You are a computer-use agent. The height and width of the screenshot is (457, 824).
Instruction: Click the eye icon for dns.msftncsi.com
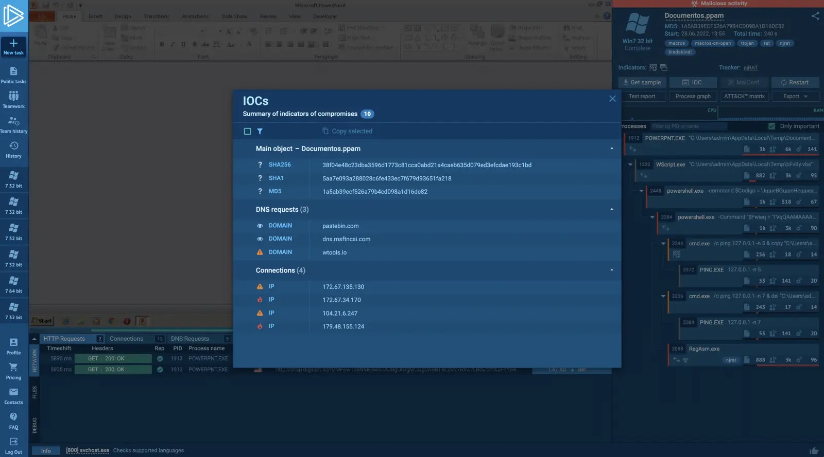[260, 239]
